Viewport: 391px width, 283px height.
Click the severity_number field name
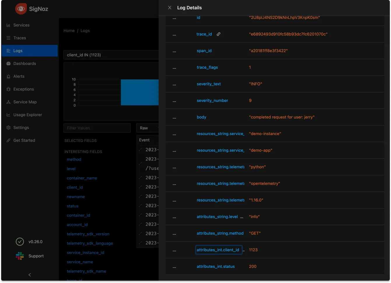[x=212, y=100]
